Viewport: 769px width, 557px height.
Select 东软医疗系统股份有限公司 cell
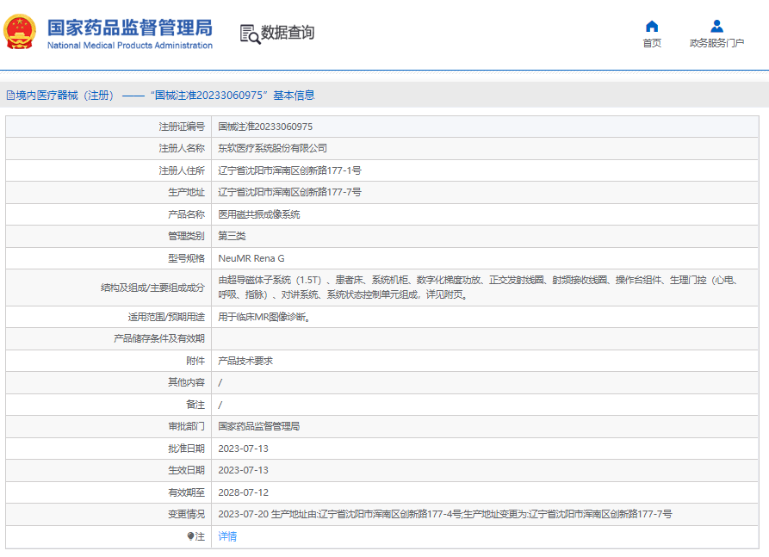pyautogui.click(x=273, y=148)
